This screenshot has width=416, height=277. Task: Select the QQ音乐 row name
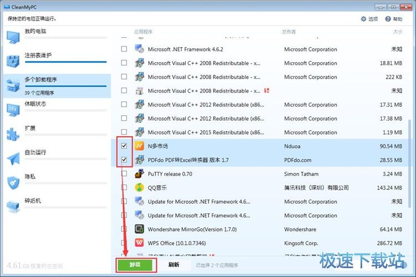pos(157,188)
